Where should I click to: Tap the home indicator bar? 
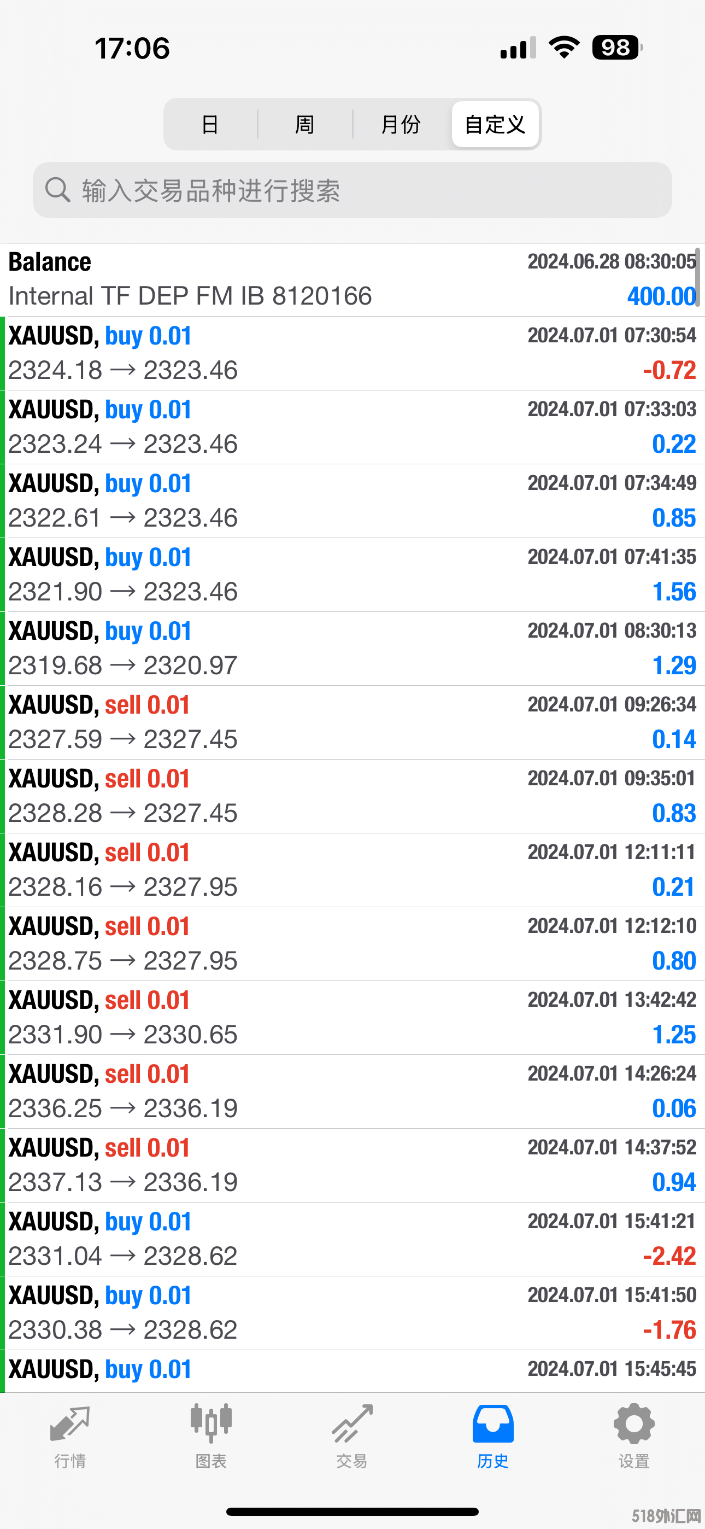coord(352,1511)
